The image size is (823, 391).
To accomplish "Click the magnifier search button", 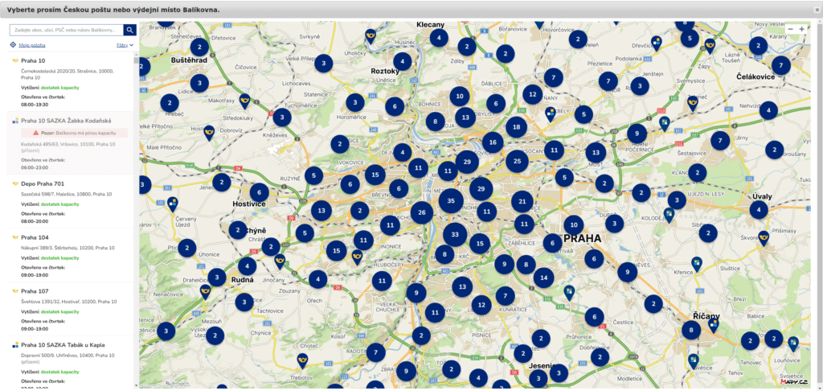I will (x=129, y=30).
